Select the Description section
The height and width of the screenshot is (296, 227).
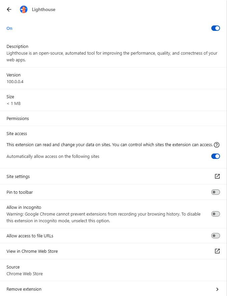pos(17,46)
